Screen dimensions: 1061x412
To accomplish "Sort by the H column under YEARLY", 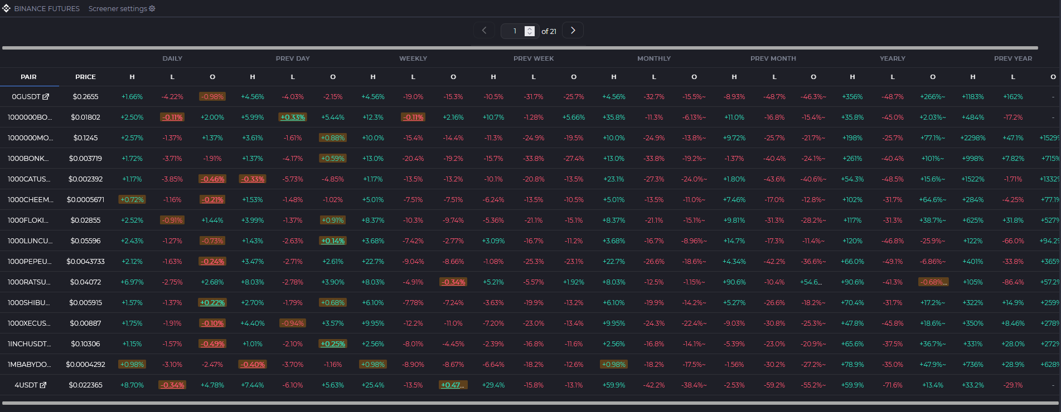I will [852, 77].
